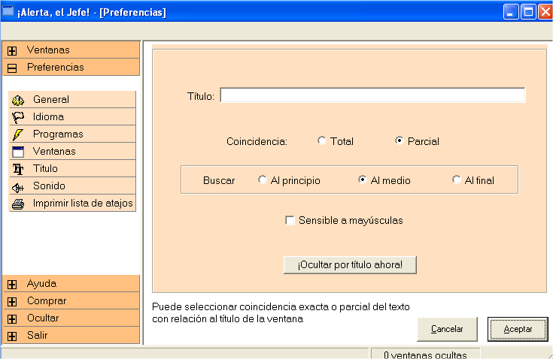Click the Ventanas label in preferences list
Image resolution: width=553 pixels, height=359 pixels.
coord(54,152)
